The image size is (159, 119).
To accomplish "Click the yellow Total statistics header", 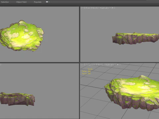I will [90, 69].
